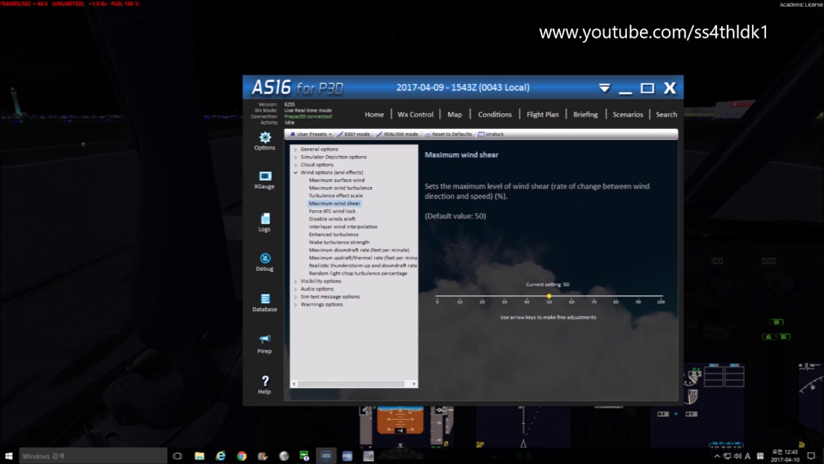Click the AS16 dropdown triangle in title bar
This screenshot has width=824, height=464.
tap(604, 88)
